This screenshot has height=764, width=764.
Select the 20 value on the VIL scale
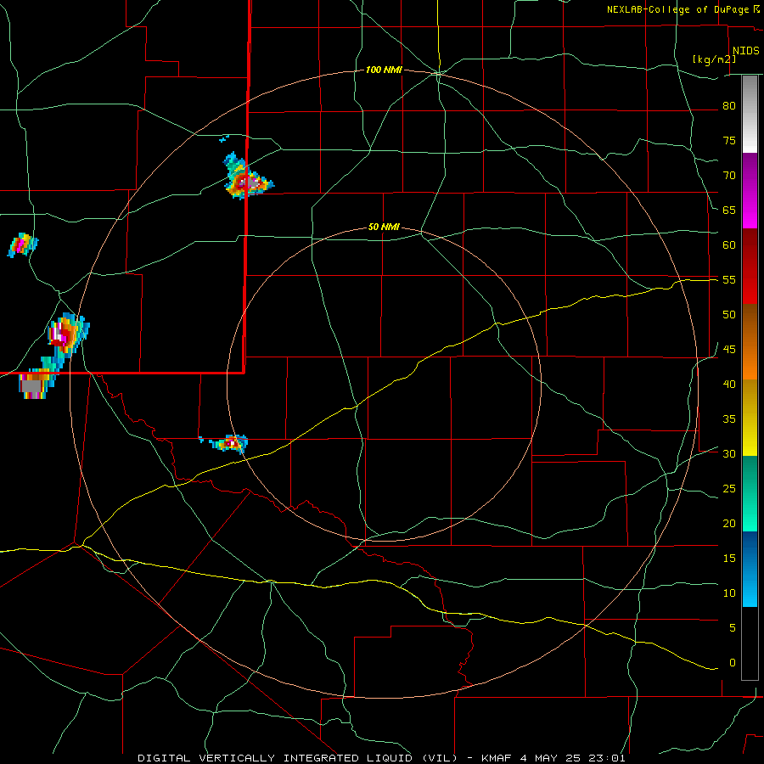coord(729,523)
